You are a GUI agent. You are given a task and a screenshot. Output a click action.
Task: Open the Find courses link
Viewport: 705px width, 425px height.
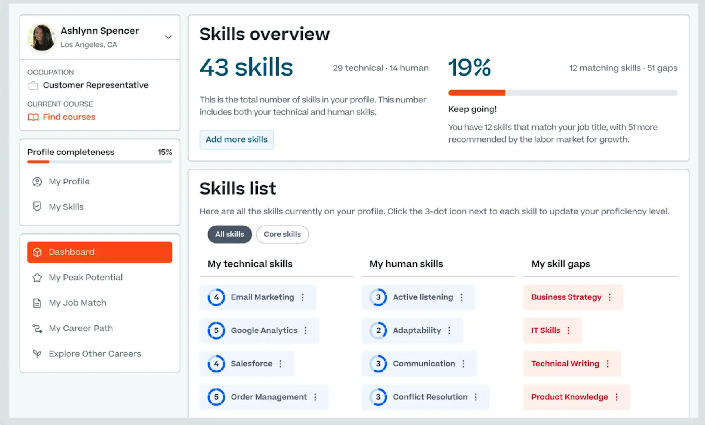(x=69, y=117)
